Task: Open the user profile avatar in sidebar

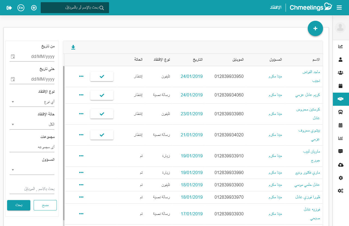Action: pyautogui.click(x=340, y=28)
